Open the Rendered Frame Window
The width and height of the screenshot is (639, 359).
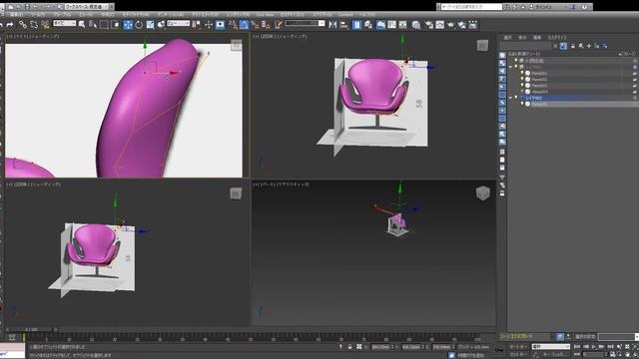coord(439,25)
